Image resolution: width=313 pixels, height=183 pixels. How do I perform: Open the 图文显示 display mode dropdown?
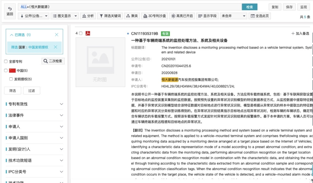[x=65, y=16]
